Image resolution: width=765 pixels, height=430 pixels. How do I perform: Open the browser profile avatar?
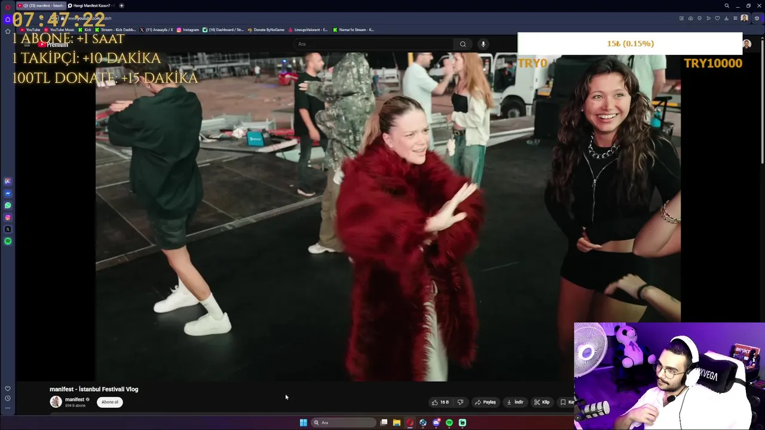(x=744, y=19)
